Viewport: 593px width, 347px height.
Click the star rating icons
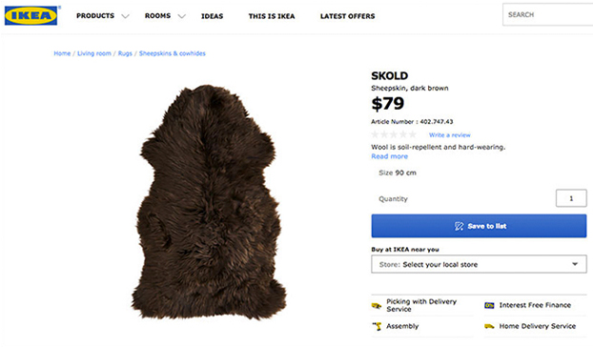point(394,134)
